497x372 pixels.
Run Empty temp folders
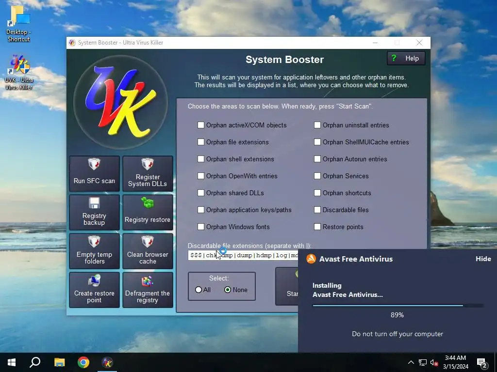[94, 251]
